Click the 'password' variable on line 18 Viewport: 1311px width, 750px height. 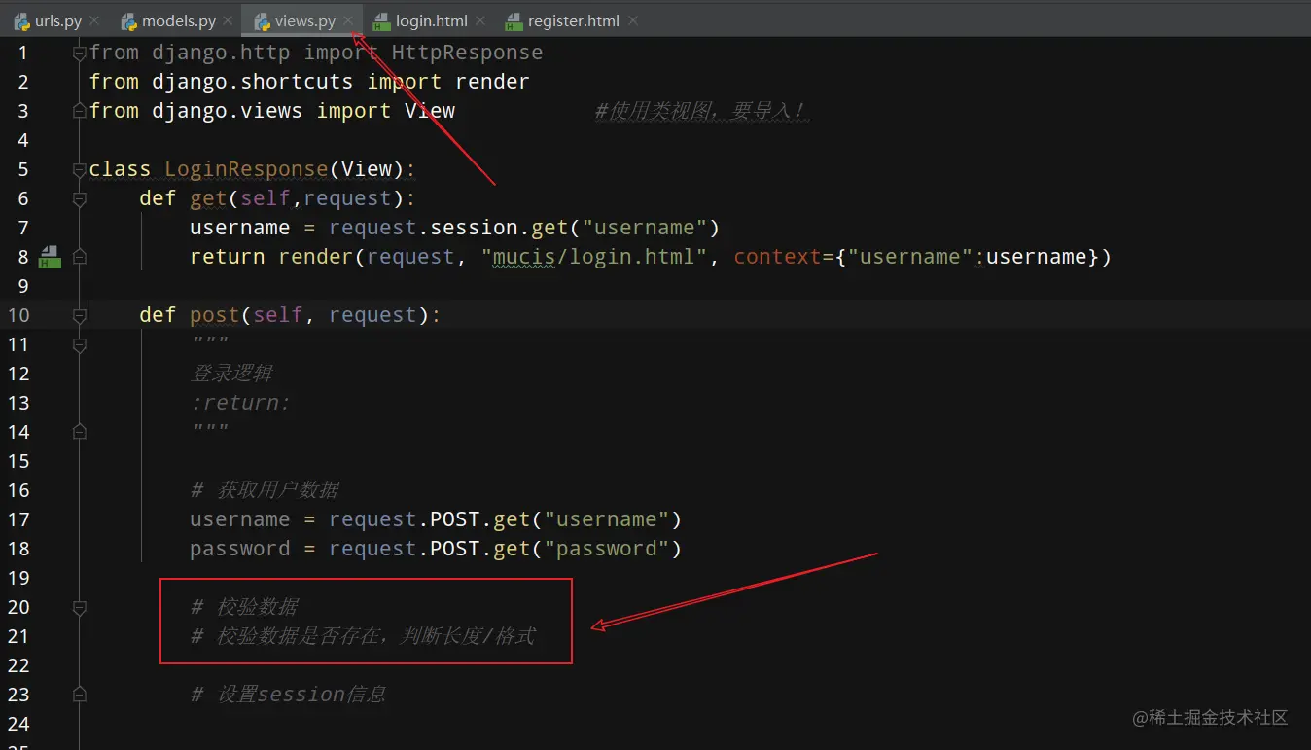click(239, 549)
